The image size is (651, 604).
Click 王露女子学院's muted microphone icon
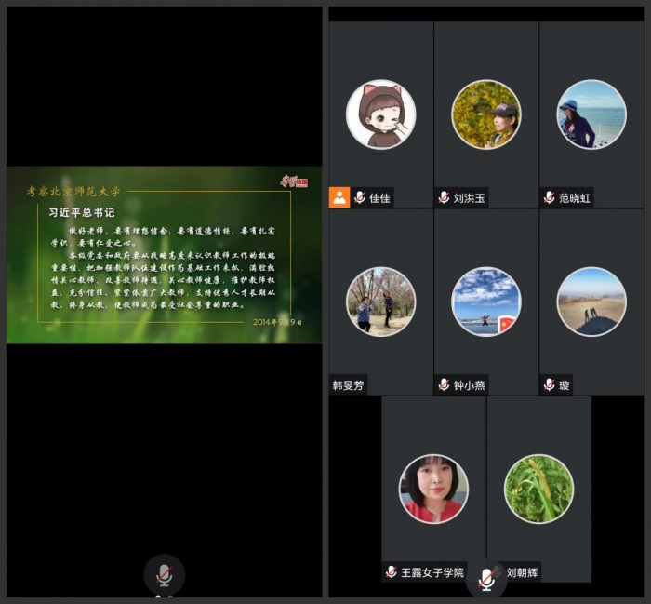pos(392,571)
